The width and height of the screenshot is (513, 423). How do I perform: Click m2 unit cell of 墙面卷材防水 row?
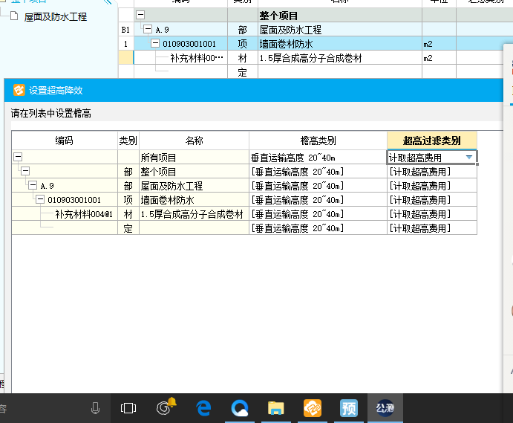(439, 44)
